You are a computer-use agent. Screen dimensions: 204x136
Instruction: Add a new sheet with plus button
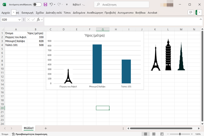[46, 128]
